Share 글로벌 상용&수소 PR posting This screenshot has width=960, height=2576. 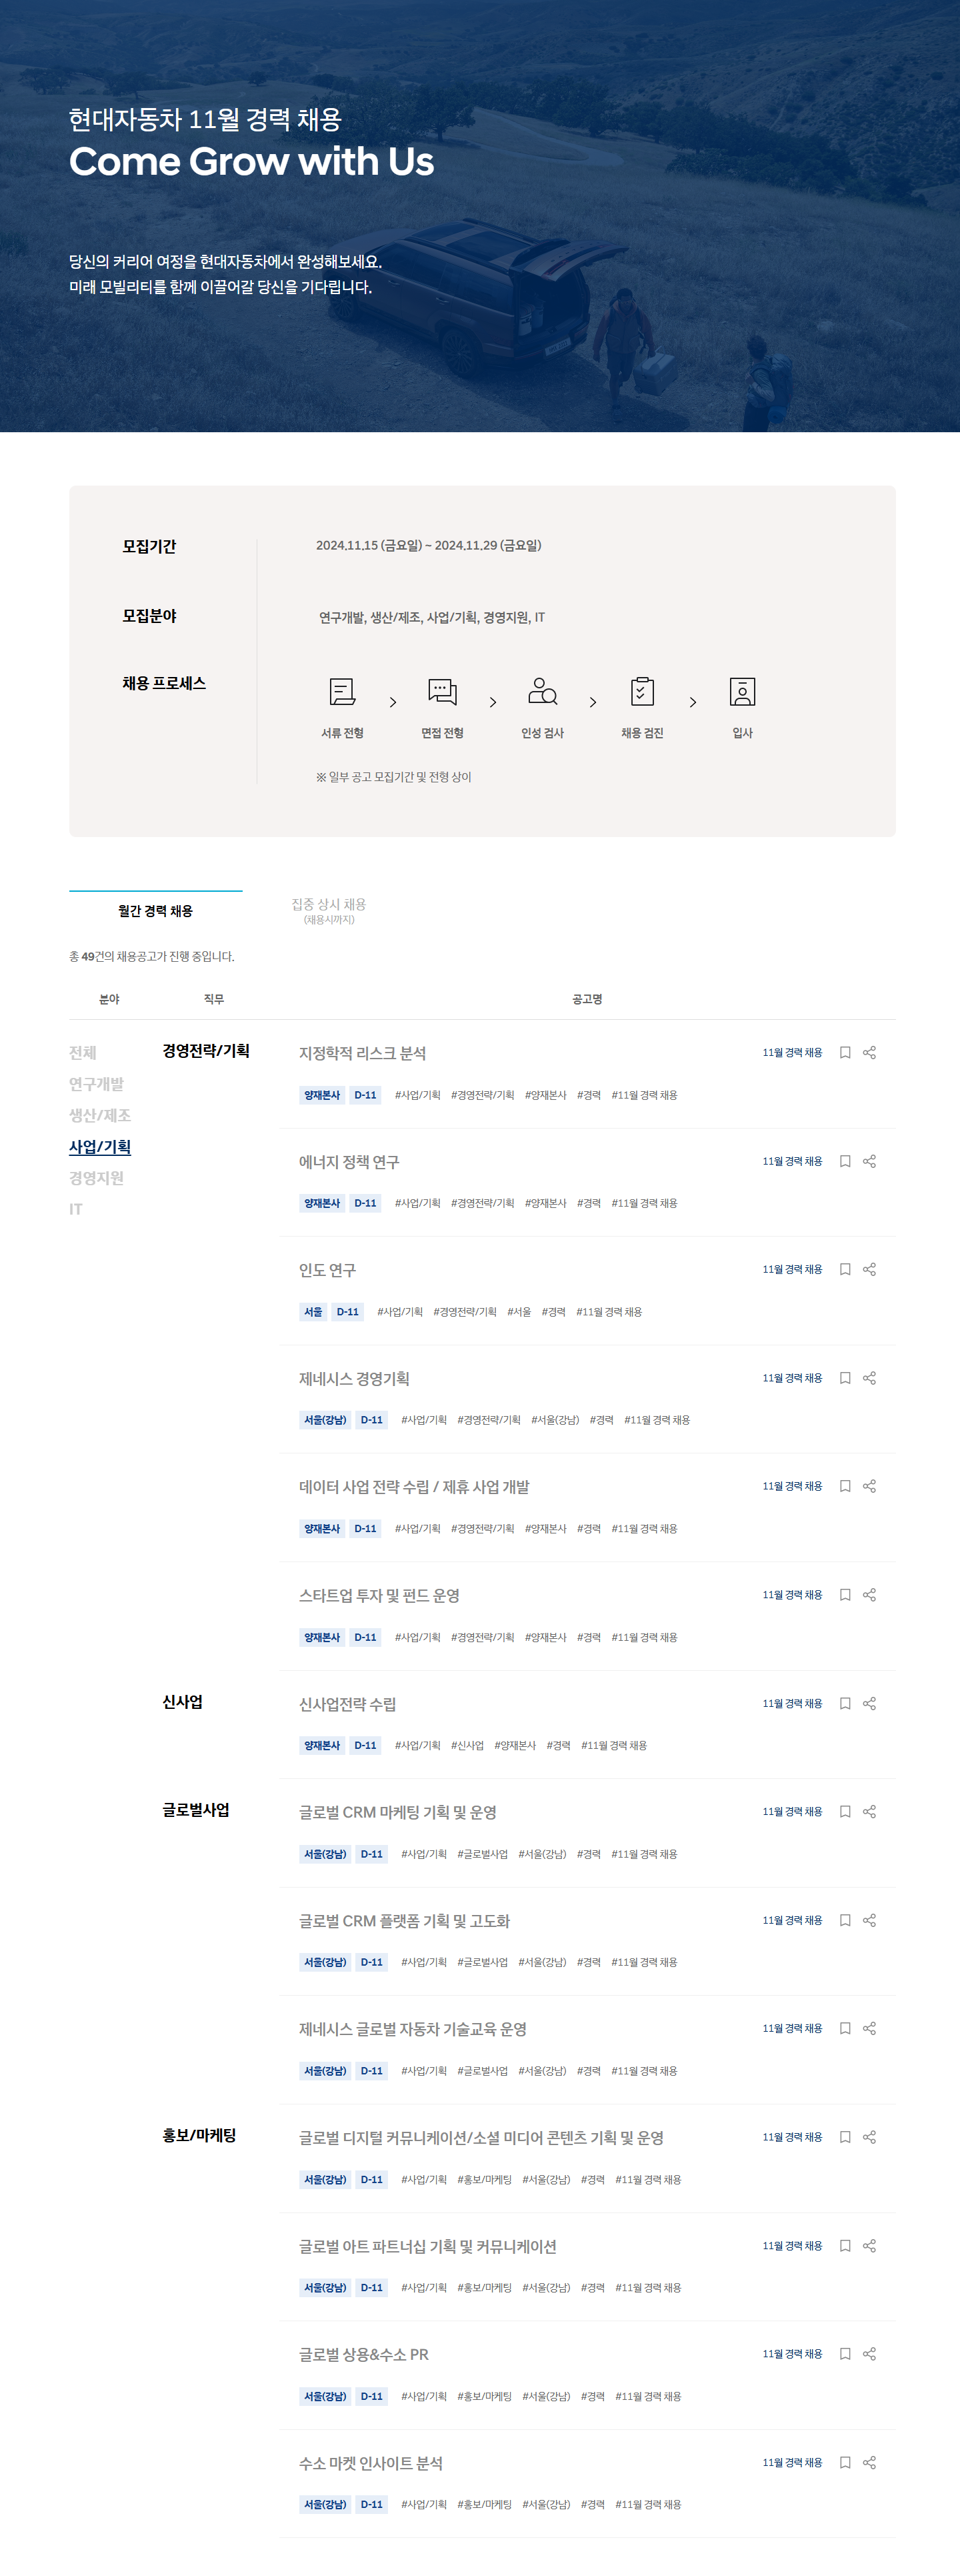click(869, 2354)
